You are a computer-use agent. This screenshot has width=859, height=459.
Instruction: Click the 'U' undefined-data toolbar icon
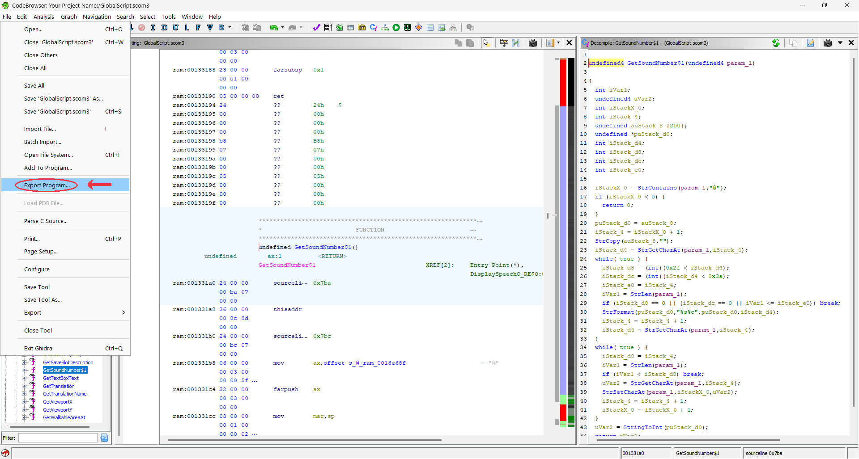pyautogui.click(x=175, y=28)
